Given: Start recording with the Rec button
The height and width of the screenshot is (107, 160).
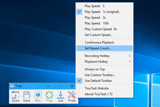Looking at the screenshot, I should [38, 97].
